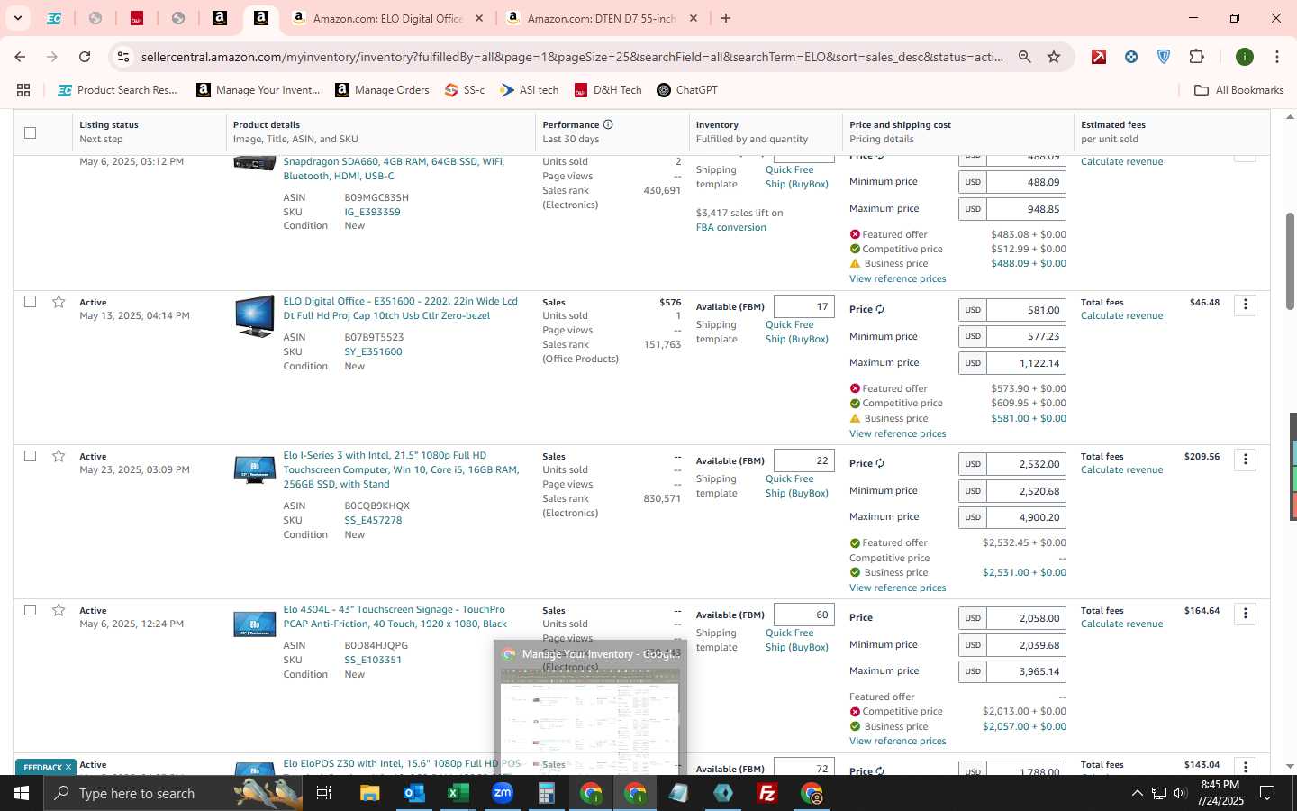Close the Amazon.com: ELO Digital Office tab
The image size is (1297, 811).
(x=479, y=18)
